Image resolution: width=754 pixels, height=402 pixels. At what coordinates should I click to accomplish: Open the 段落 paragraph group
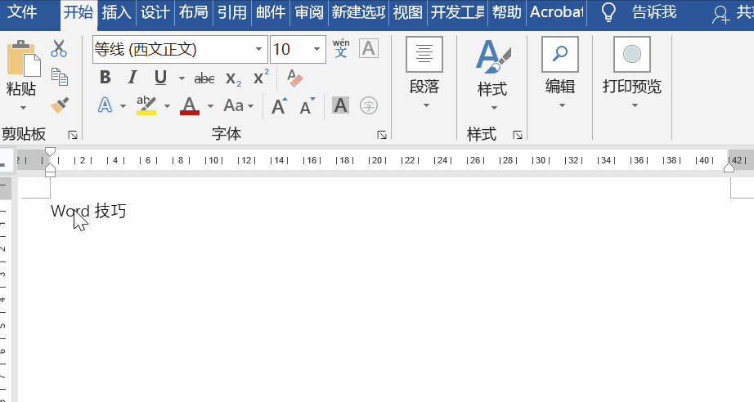pos(424,74)
